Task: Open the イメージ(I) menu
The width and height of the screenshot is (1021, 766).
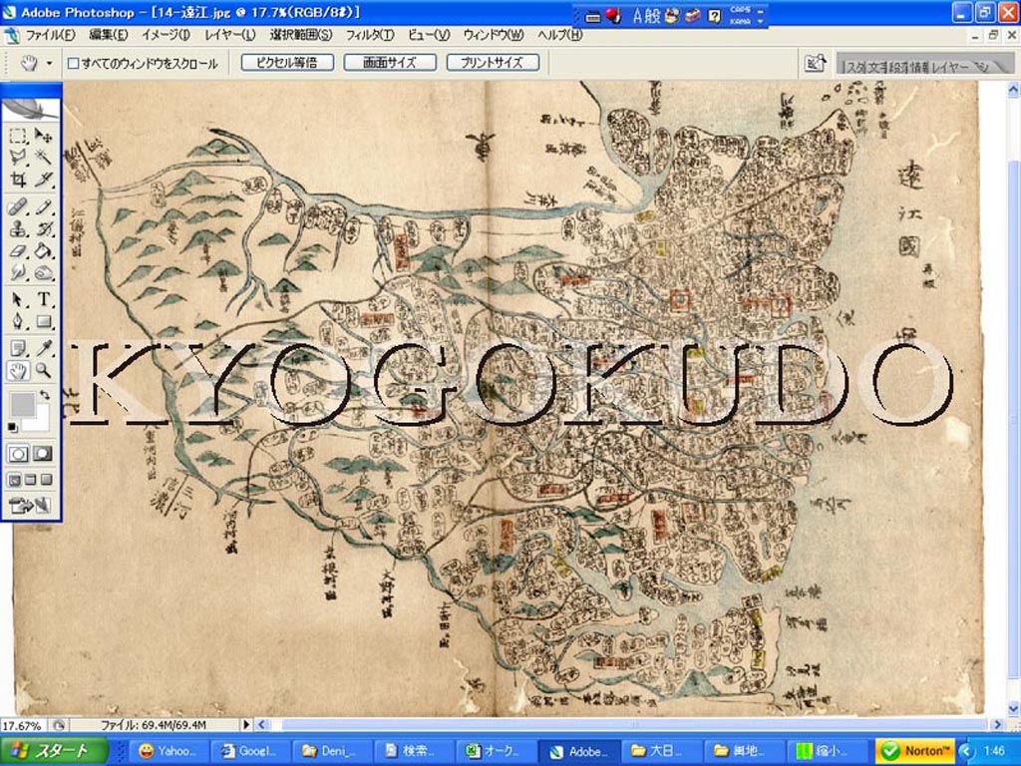Action: (x=166, y=35)
